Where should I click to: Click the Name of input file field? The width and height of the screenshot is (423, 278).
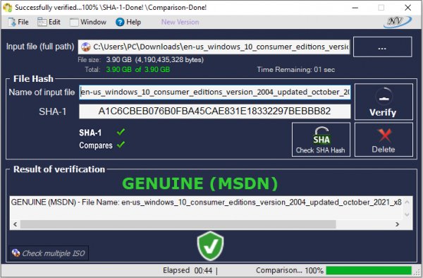pos(215,92)
